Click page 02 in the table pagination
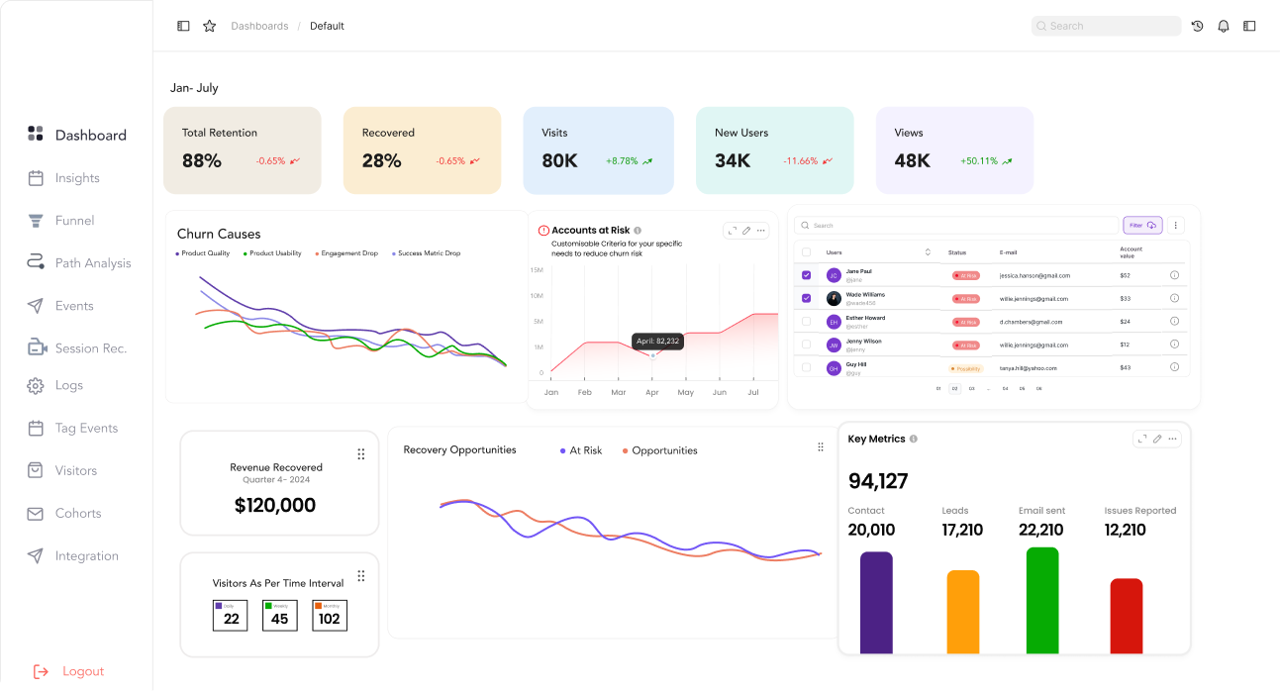The width and height of the screenshot is (1280, 691). 953,388
